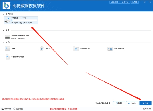The height and width of the screenshot is (111, 153).
Task: Click the E: drive usage progress bar
Action: [x=24, y=20]
